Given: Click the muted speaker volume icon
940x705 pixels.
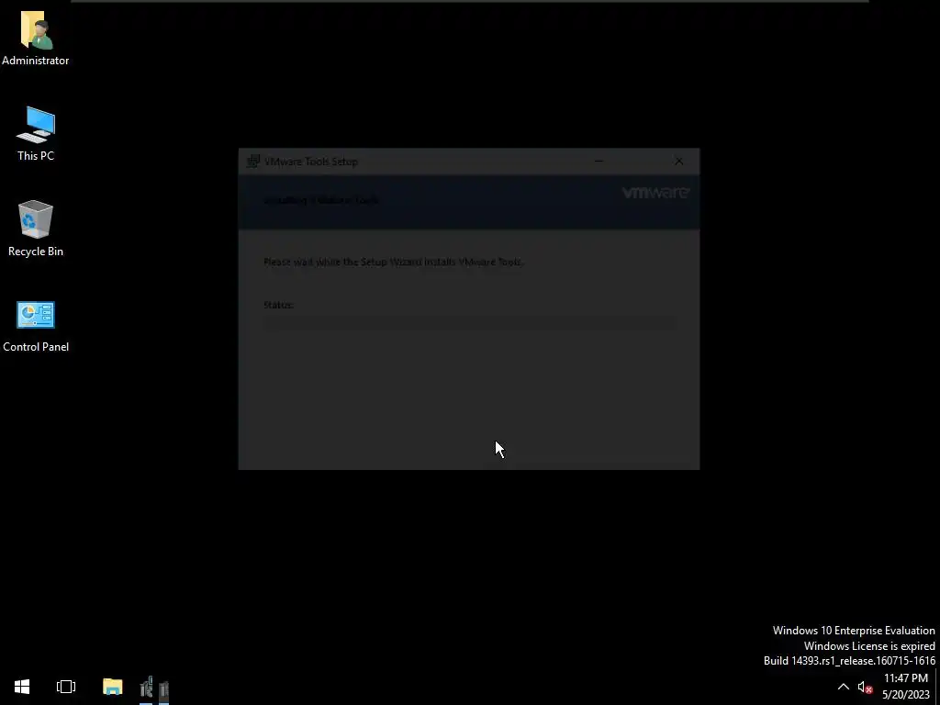Looking at the screenshot, I should 865,687.
